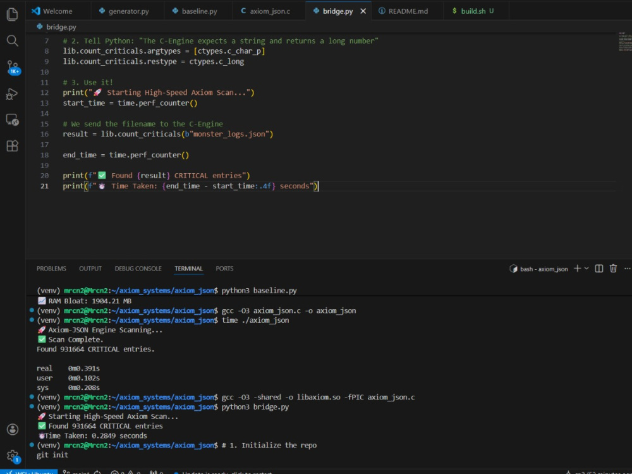
Task: Open the Manage gear menu
Action: [13, 457]
